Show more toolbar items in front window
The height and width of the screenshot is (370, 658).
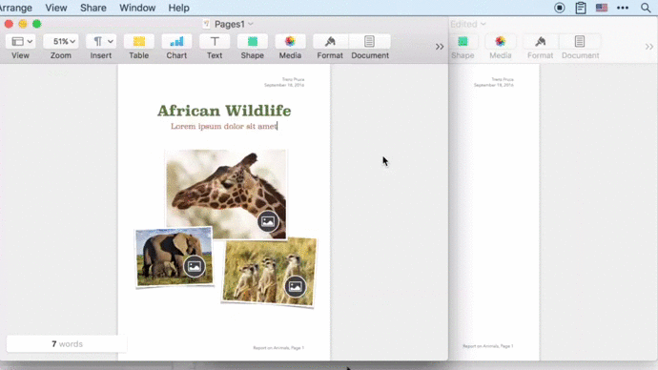coord(440,47)
